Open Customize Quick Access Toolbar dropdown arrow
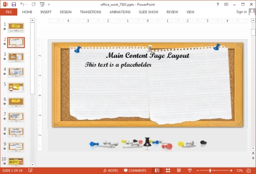 click(49, 4)
